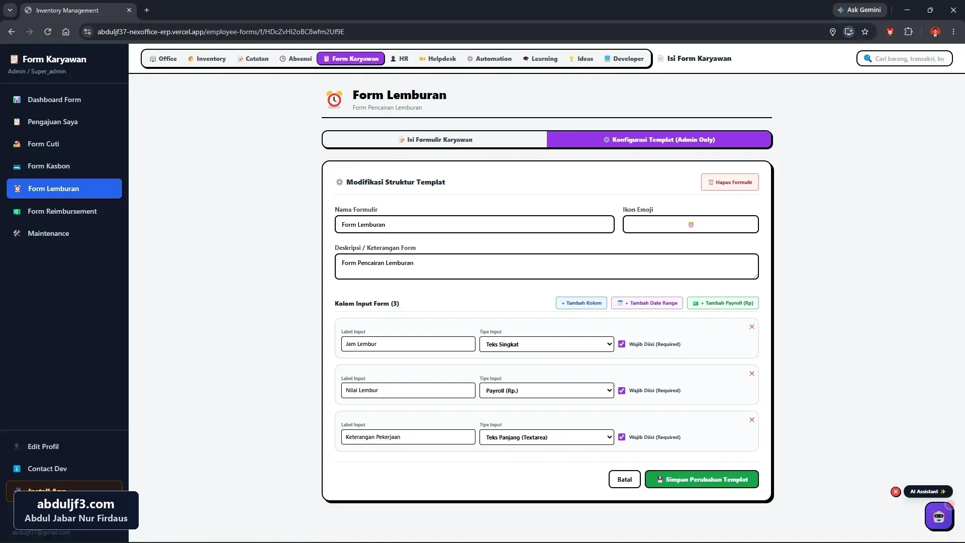This screenshot has height=543, width=965.
Task: Click the Nama Formulir input field
Action: tap(474, 225)
